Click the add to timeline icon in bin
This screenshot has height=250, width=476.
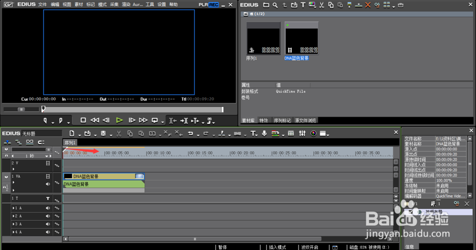358,5
